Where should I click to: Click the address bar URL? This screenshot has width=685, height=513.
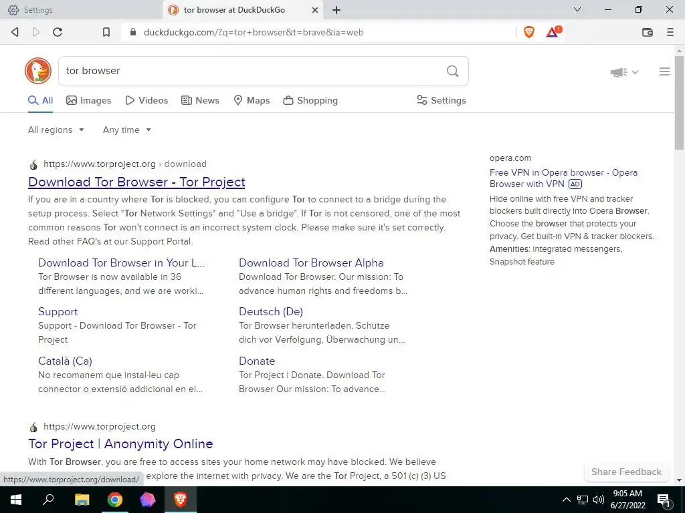tap(254, 32)
